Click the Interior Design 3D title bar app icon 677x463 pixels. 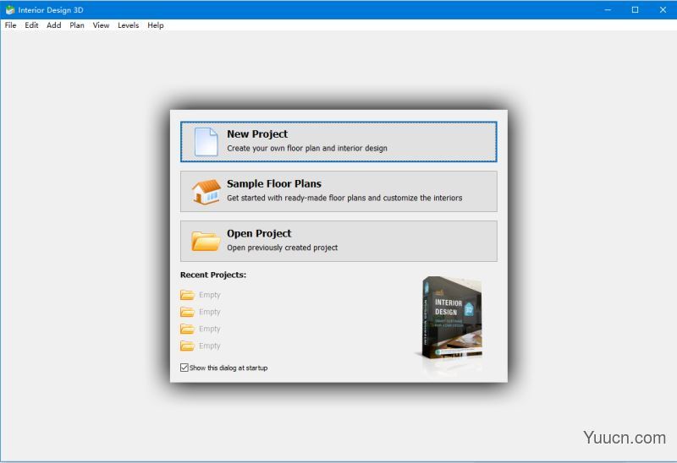9,9
